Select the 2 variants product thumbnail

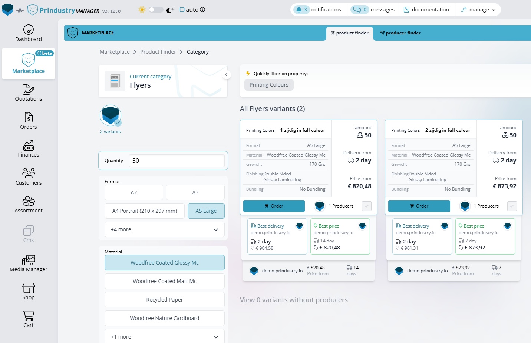(111, 116)
